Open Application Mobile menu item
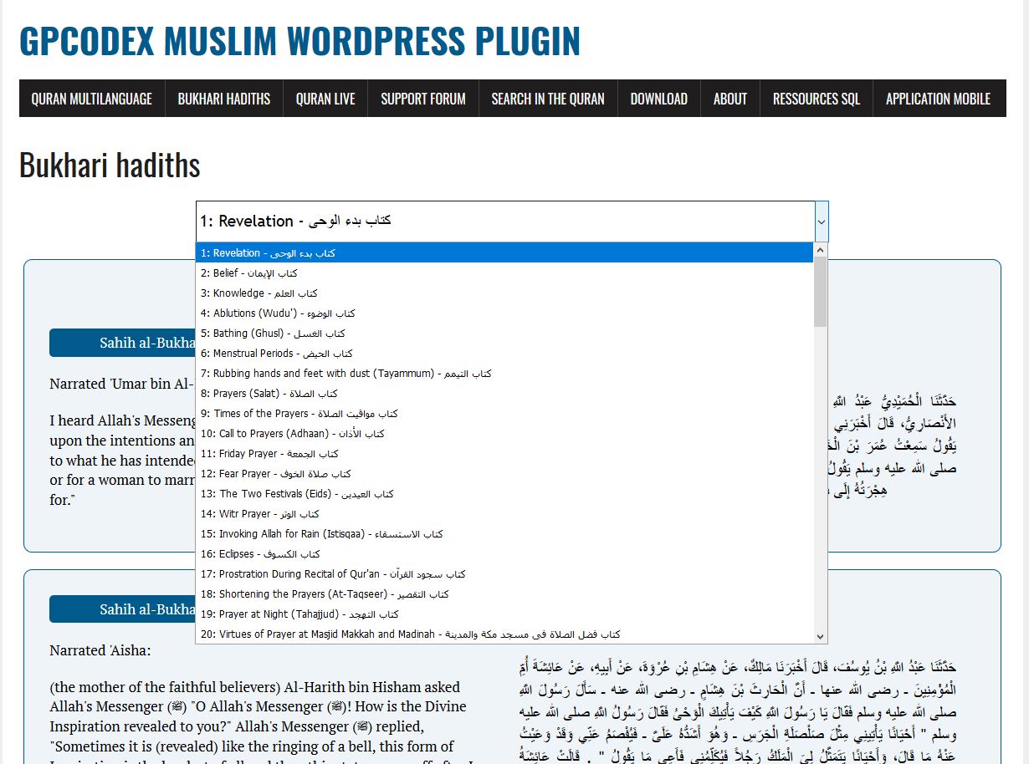 (939, 99)
